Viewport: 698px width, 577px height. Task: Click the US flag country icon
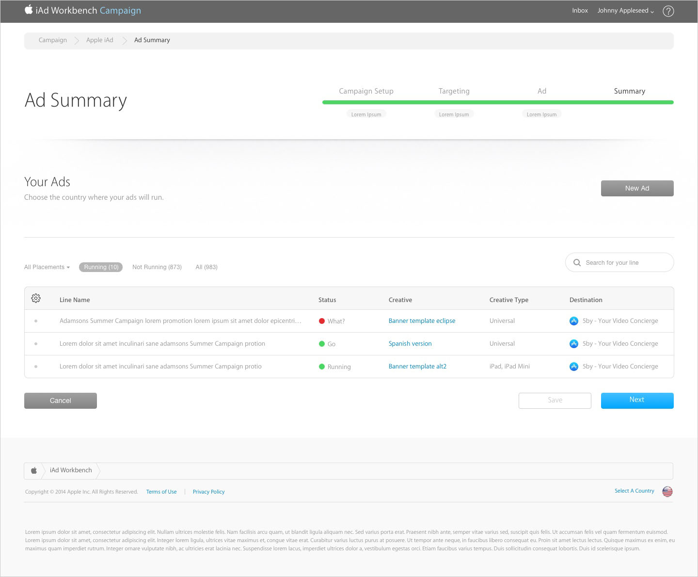coord(667,492)
